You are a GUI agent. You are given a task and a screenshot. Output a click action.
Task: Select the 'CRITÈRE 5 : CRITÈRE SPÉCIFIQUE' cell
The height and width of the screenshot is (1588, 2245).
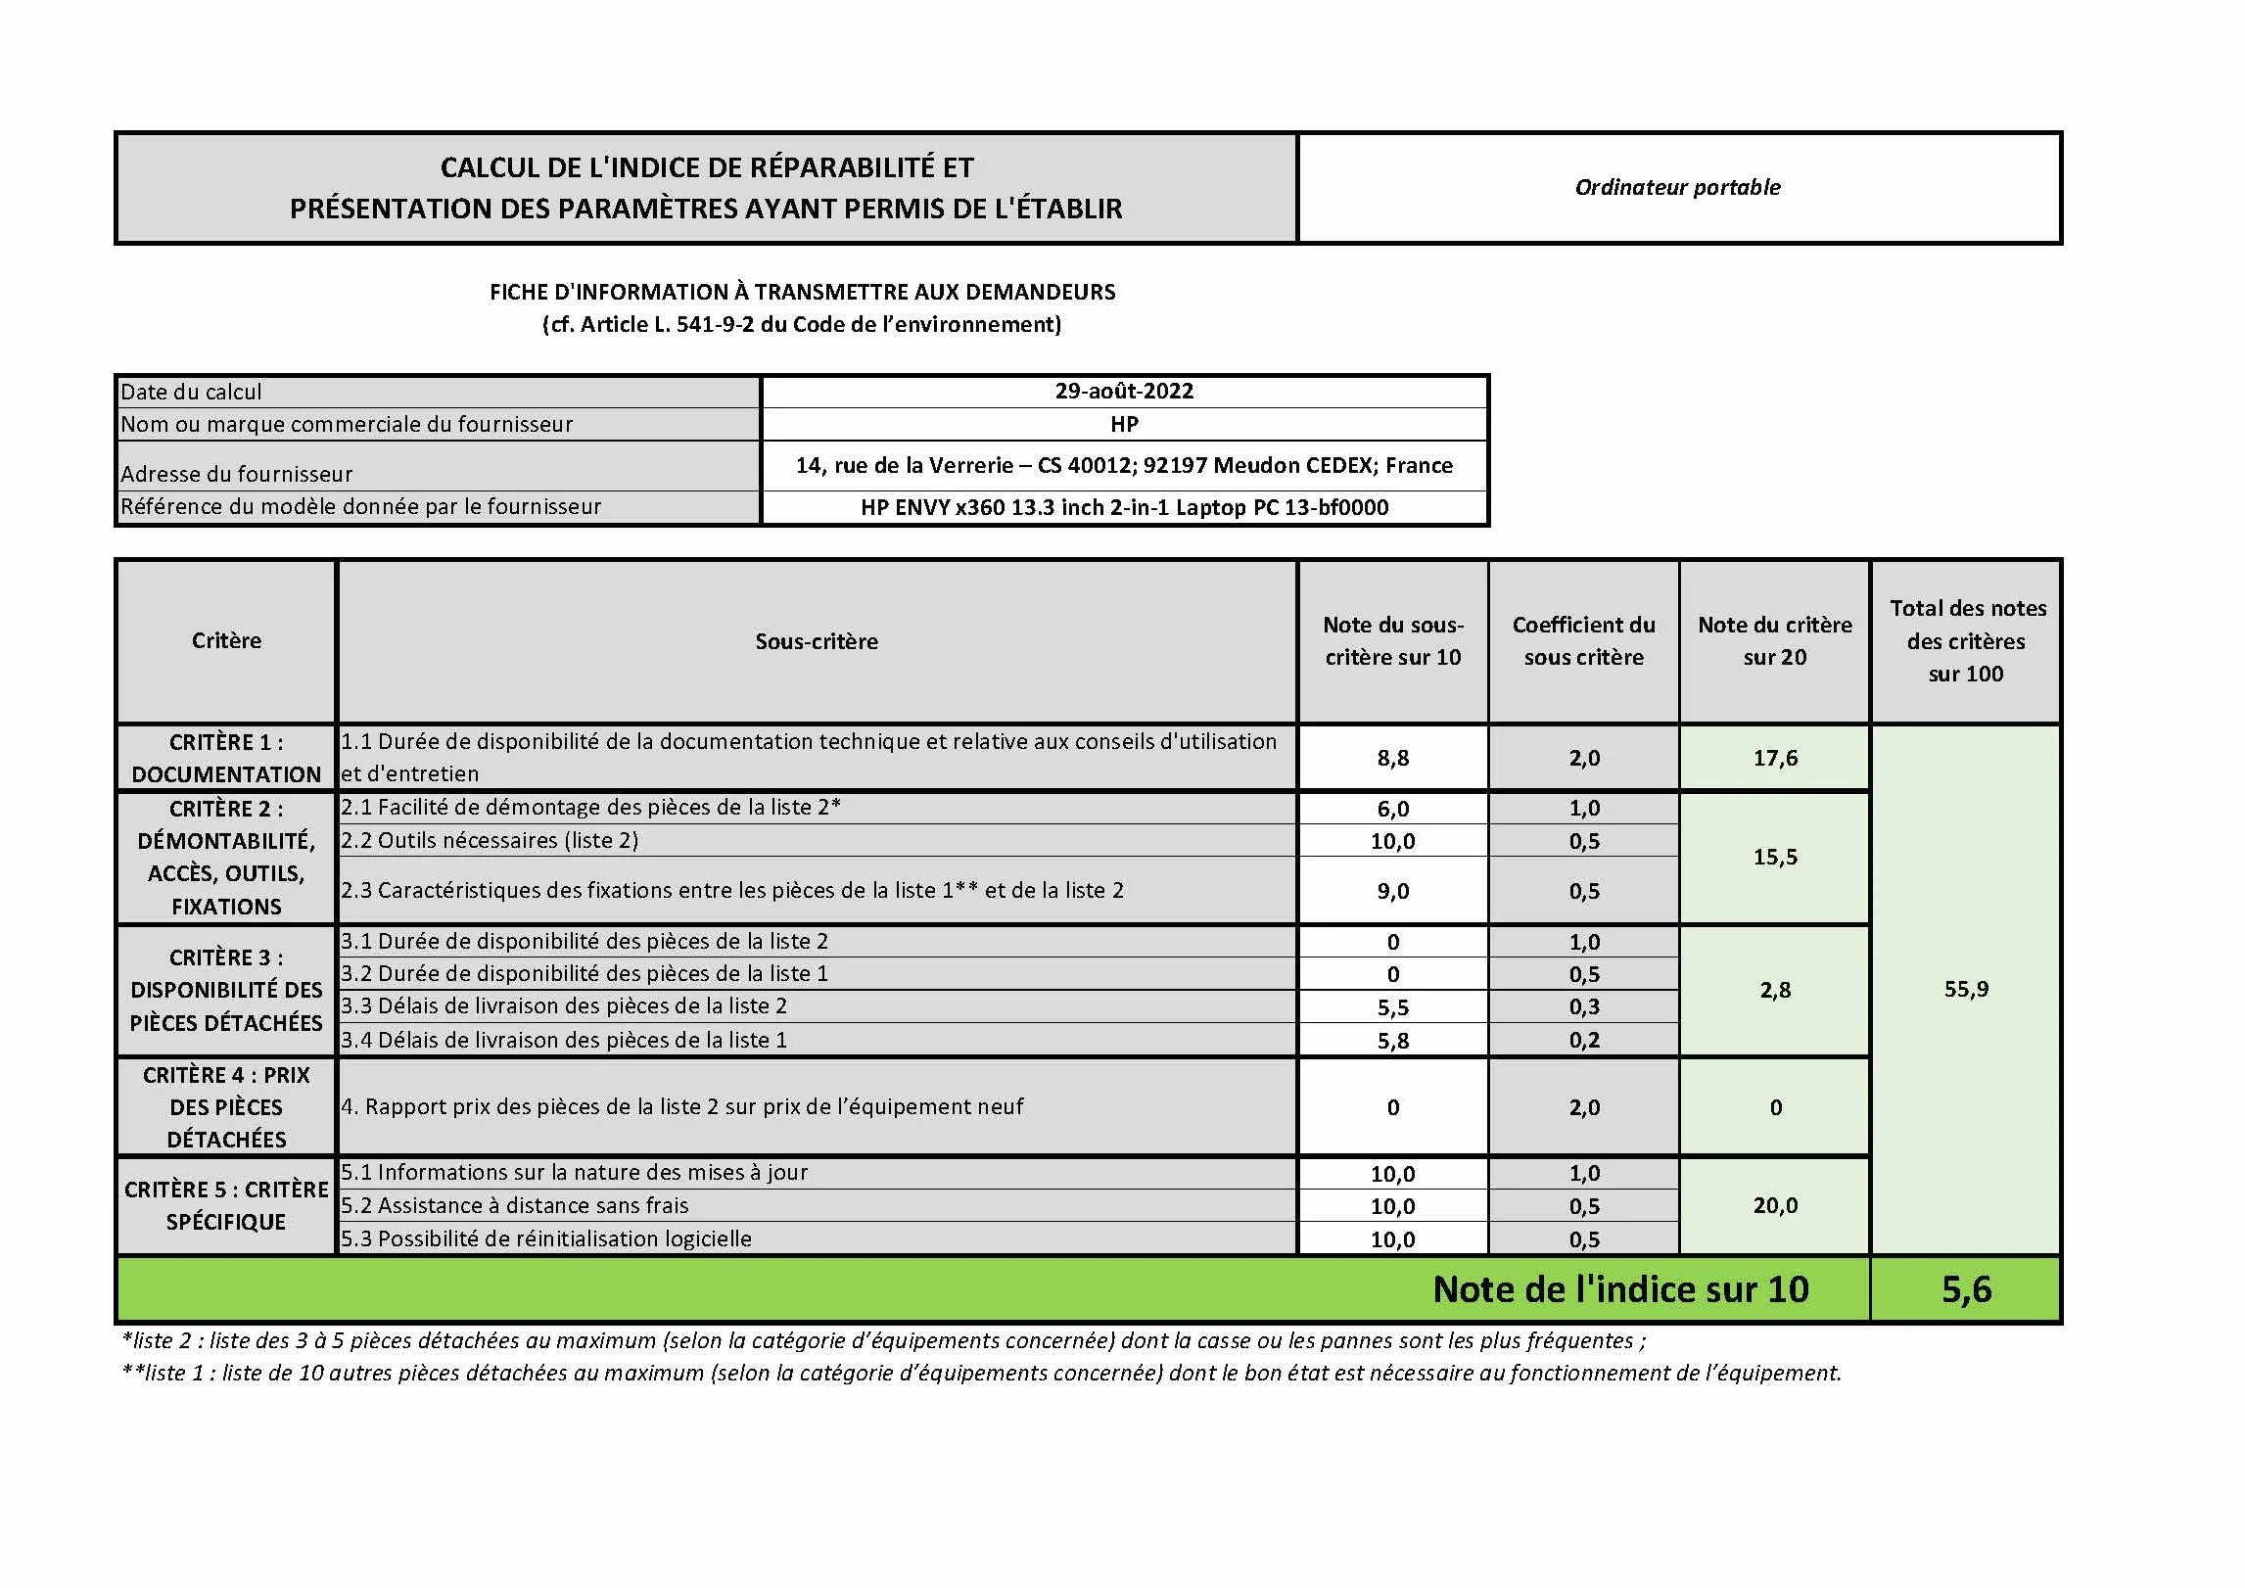tap(226, 1205)
